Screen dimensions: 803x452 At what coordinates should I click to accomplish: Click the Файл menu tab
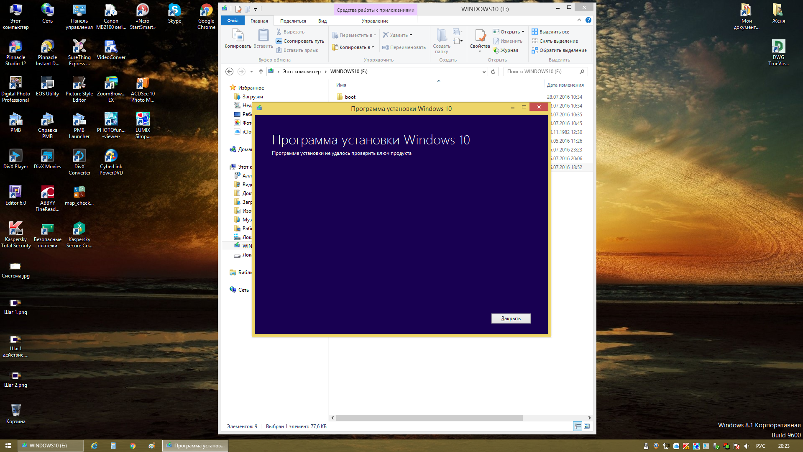pos(232,21)
